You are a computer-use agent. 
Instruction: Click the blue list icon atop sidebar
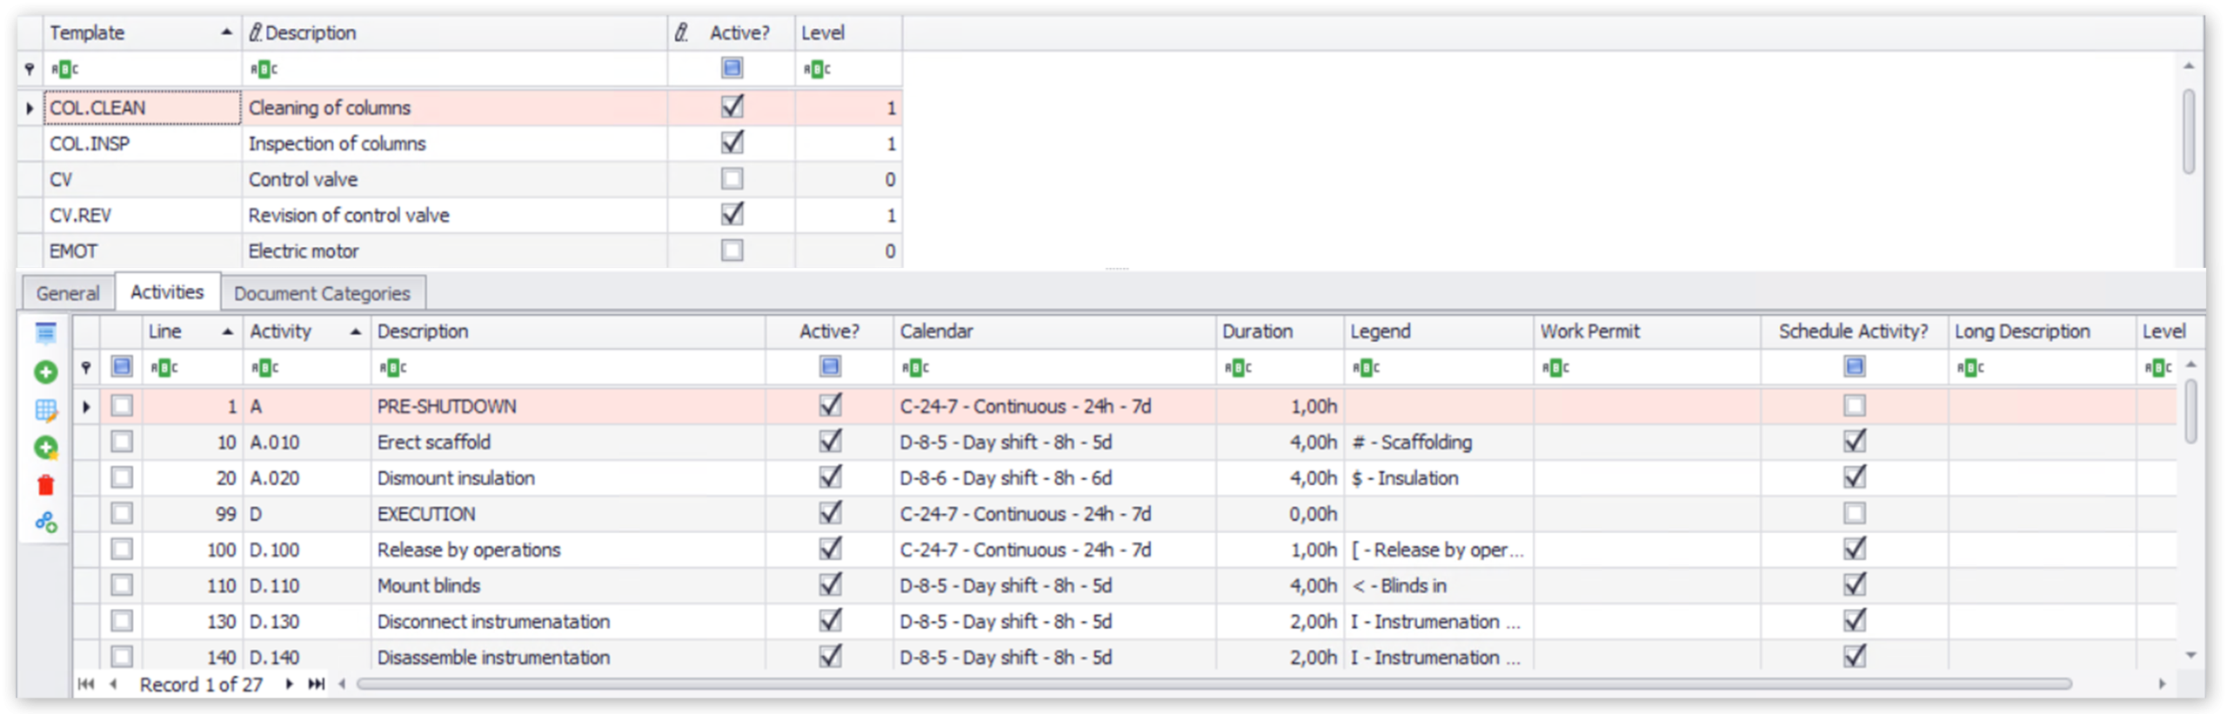(x=45, y=333)
